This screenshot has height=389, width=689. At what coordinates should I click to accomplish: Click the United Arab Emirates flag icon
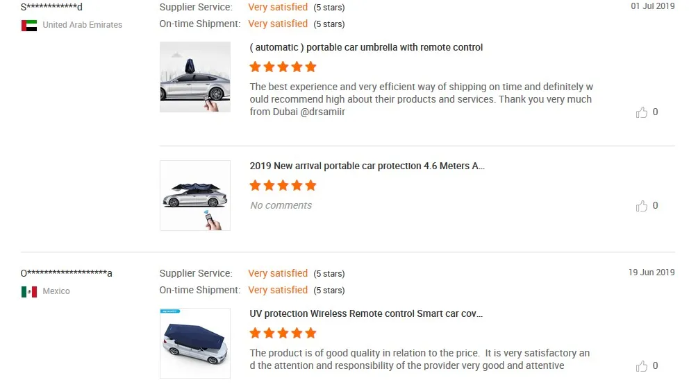(x=29, y=26)
